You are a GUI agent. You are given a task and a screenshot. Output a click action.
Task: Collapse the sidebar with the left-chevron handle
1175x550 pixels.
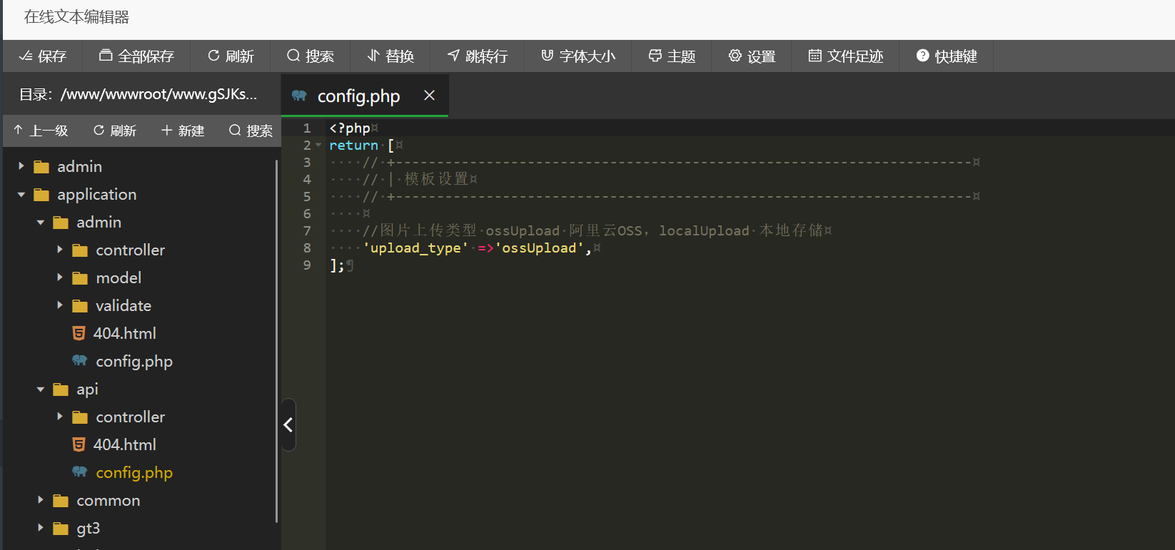point(288,425)
